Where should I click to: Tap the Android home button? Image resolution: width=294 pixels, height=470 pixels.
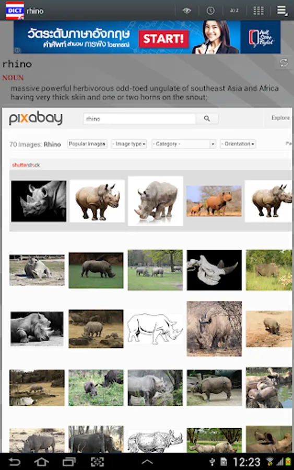(41, 462)
